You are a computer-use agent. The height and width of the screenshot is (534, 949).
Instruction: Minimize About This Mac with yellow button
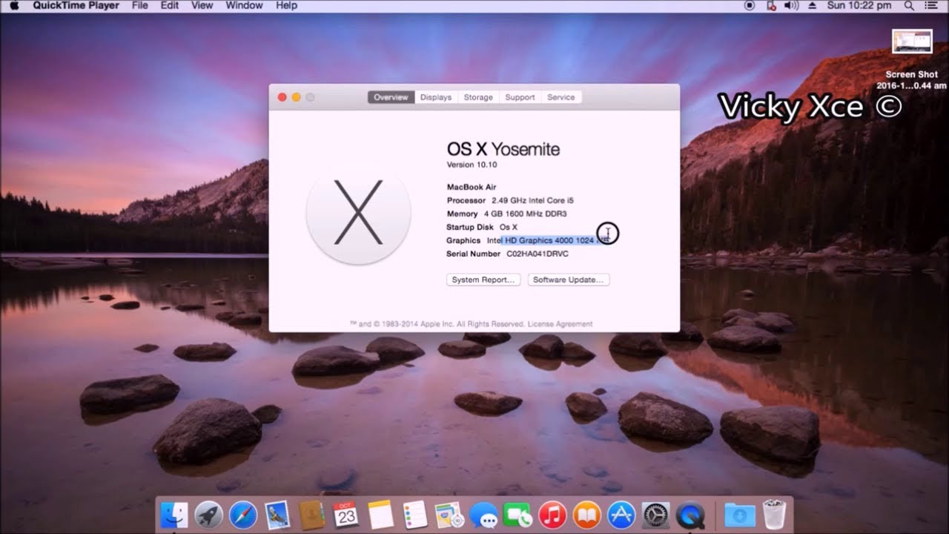(x=296, y=97)
